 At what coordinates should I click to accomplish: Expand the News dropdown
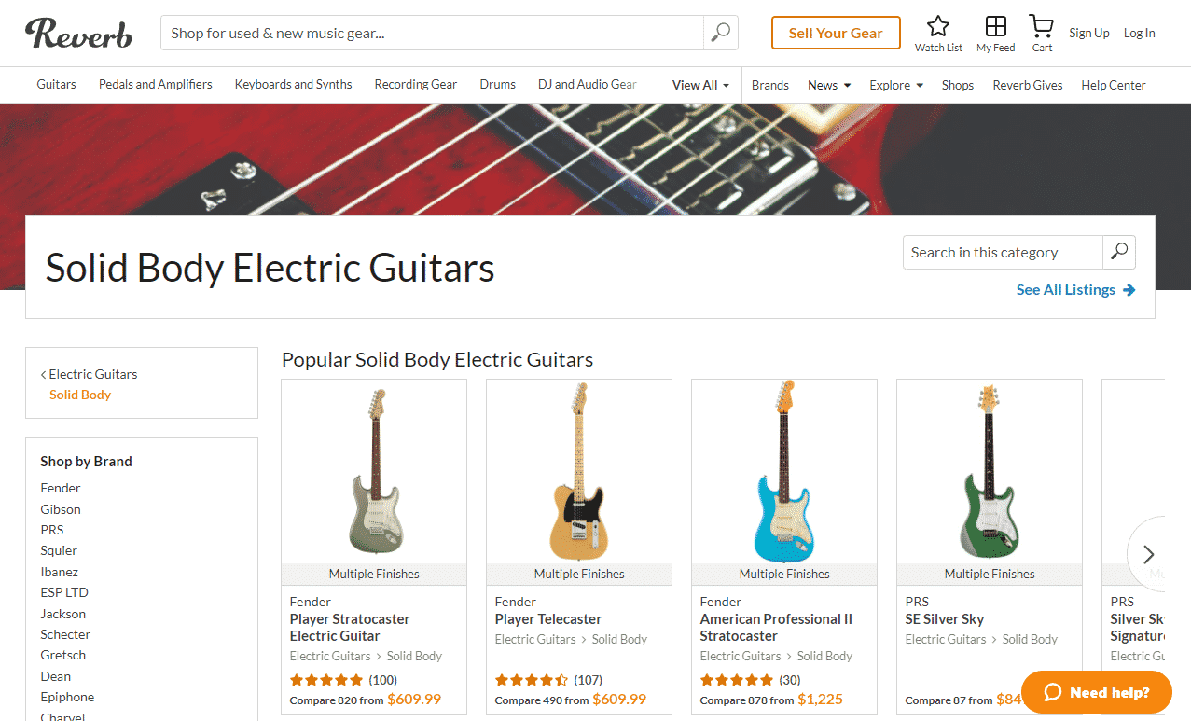[828, 84]
